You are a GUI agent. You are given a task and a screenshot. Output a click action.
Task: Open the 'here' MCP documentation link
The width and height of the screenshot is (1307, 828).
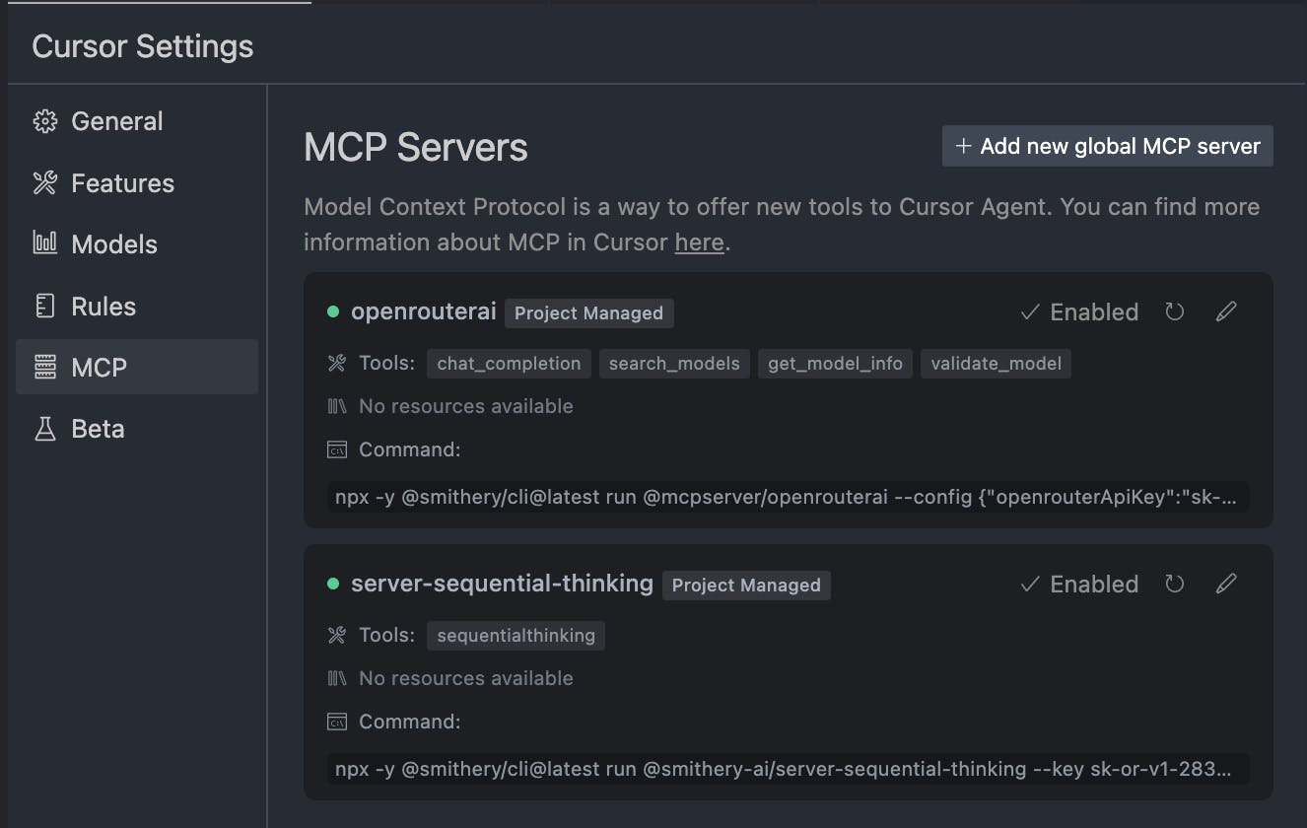point(699,242)
